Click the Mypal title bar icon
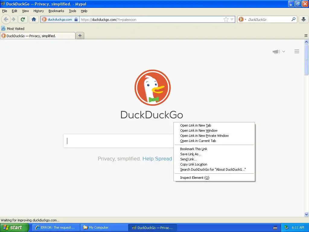The image size is (309, 232). point(3,4)
